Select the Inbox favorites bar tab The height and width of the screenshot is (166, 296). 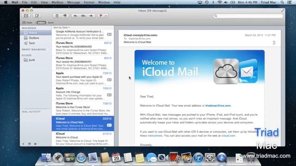[x=41, y=23]
